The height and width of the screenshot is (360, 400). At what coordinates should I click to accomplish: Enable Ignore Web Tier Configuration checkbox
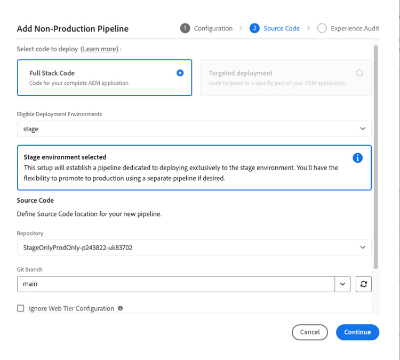(x=21, y=308)
